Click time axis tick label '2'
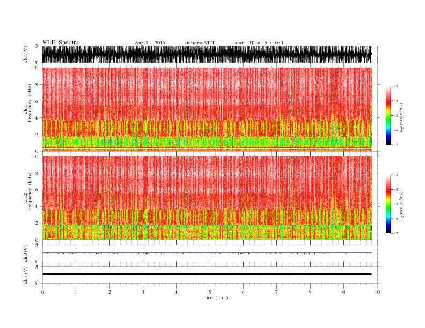The width and height of the screenshot is (425, 328). point(109,292)
